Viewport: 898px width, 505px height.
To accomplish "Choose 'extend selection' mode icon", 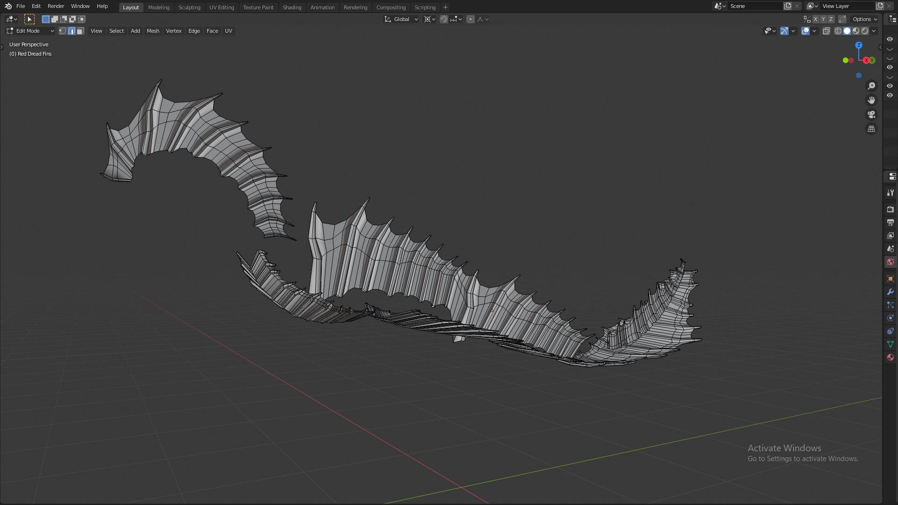I will [55, 19].
